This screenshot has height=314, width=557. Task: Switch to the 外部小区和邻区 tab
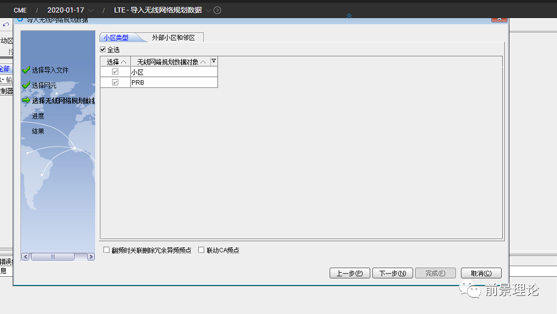tap(173, 38)
